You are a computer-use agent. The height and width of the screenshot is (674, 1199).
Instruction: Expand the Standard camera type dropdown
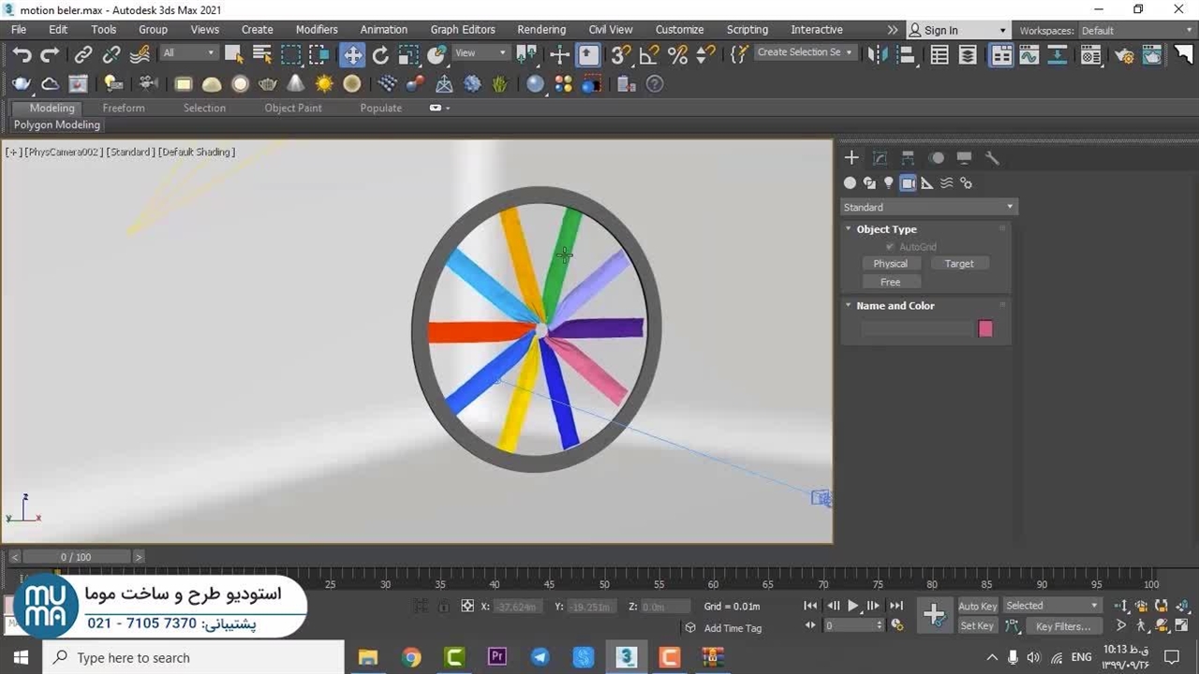click(x=928, y=207)
